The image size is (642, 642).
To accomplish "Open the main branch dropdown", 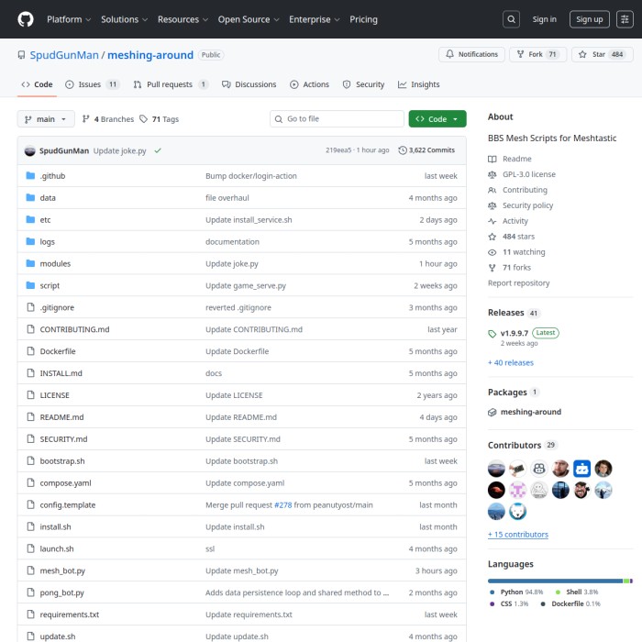I will pyautogui.click(x=46, y=119).
